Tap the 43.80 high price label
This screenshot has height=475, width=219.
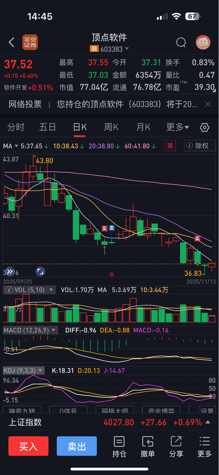(x=44, y=161)
